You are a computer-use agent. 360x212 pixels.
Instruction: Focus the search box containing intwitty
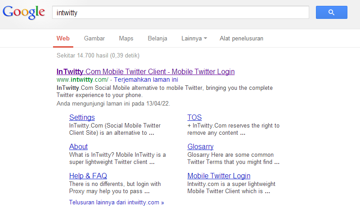pyautogui.click(x=181, y=13)
